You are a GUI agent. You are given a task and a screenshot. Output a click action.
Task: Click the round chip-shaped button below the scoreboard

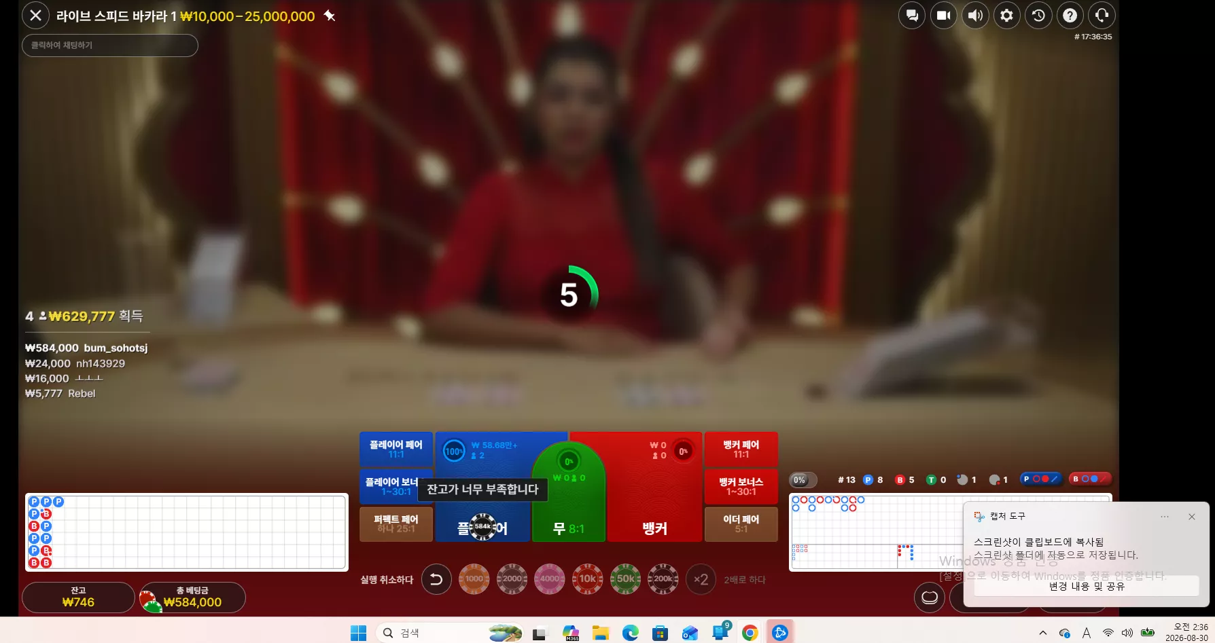(930, 598)
